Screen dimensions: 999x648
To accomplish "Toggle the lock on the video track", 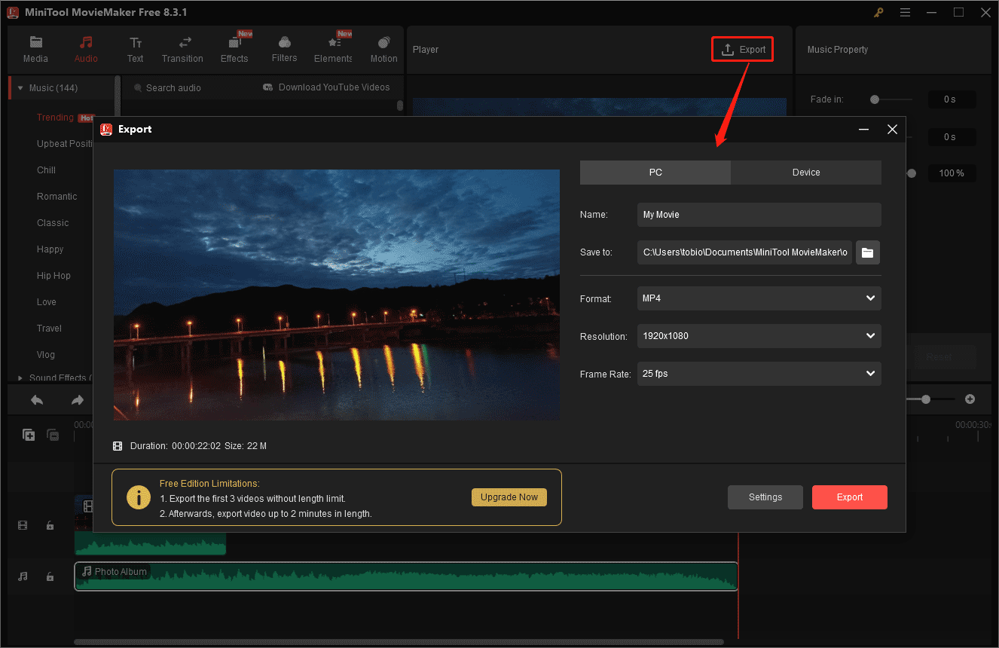I will pyautogui.click(x=50, y=526).
